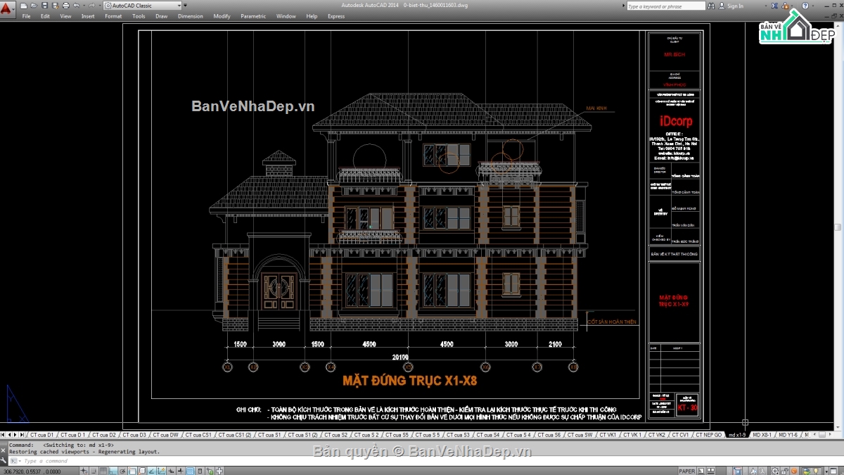844x475 pixels.
Task: Click the New drawing icon
Action: coord(23,6)
